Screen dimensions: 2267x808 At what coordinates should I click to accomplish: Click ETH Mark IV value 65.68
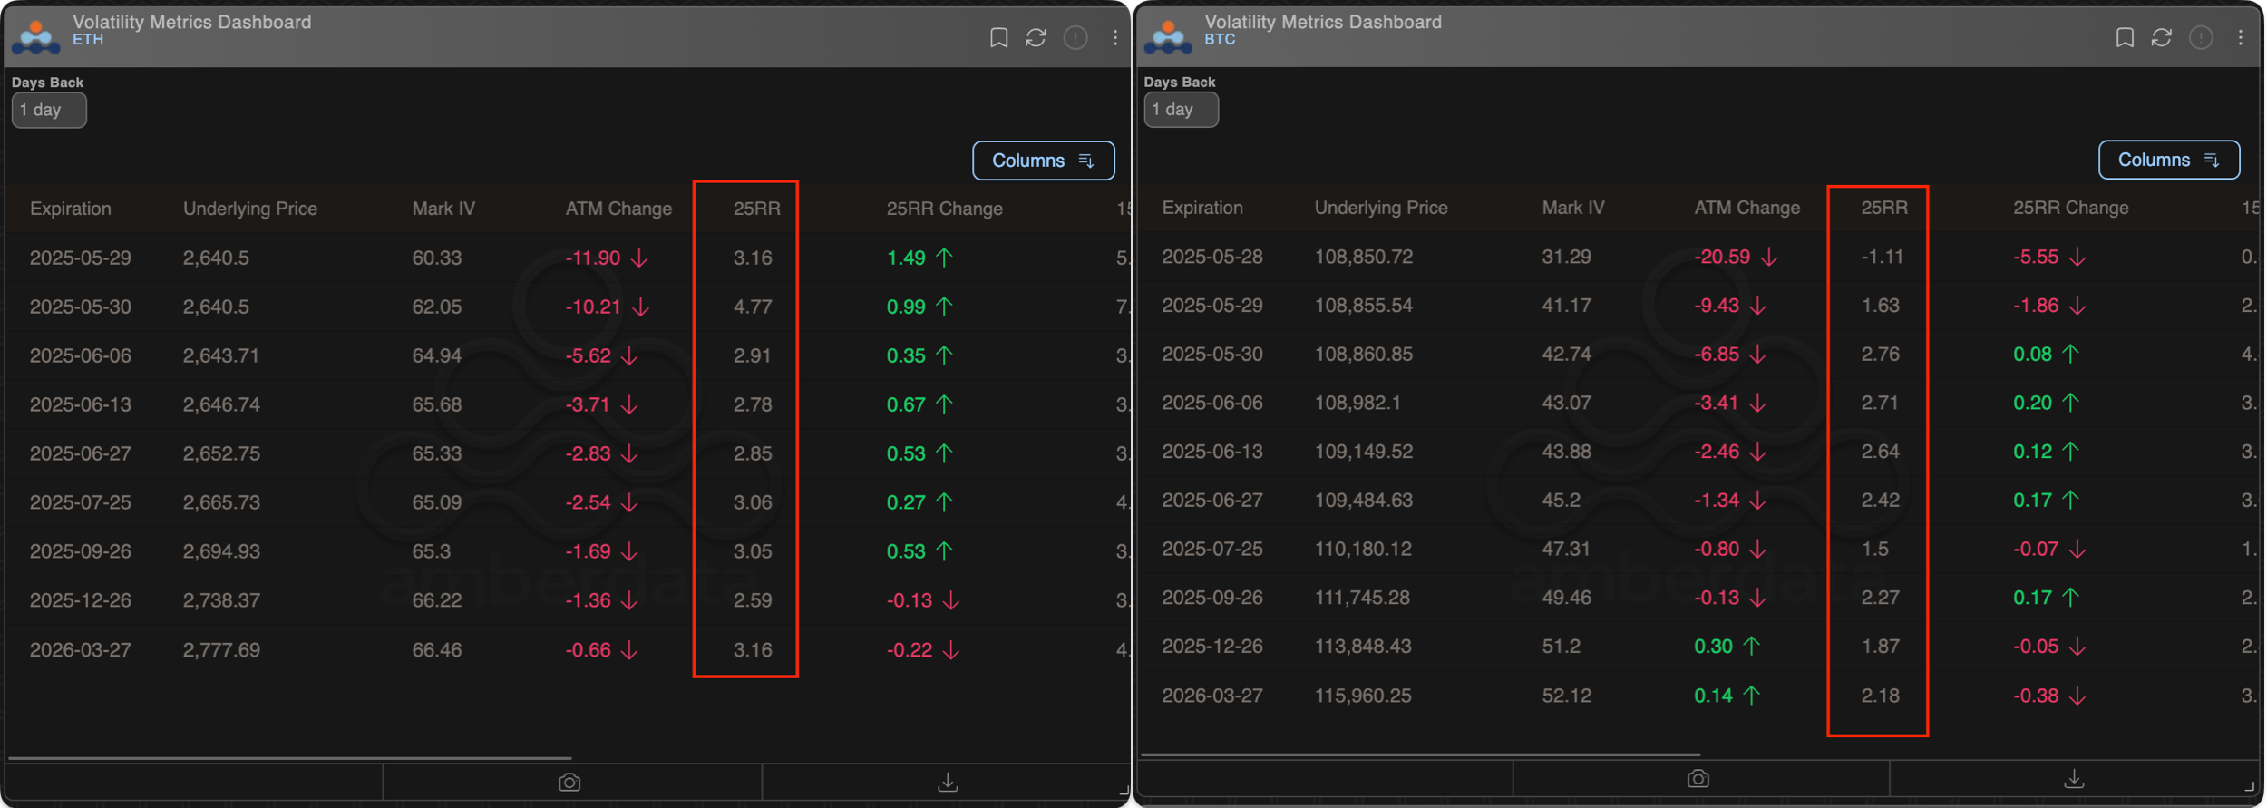click(437, 404)
